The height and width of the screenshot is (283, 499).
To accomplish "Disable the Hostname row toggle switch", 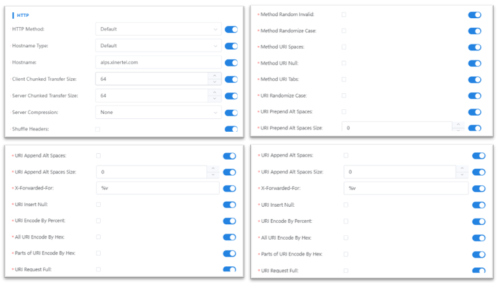I will click(x=231, y=63).
